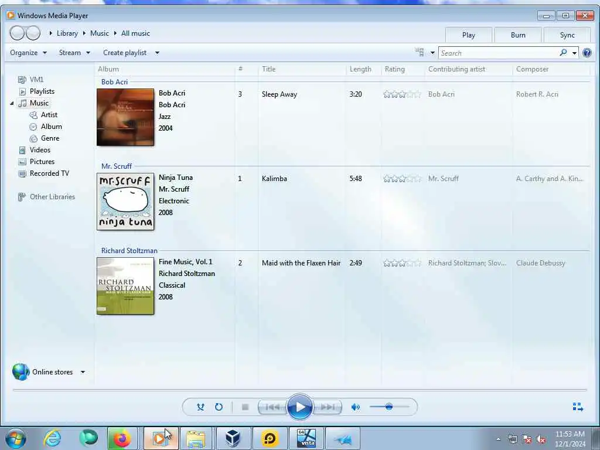This screenshot has height=450, width=600.
Task: Open the Windows Start orb
Action: point(16,438)
